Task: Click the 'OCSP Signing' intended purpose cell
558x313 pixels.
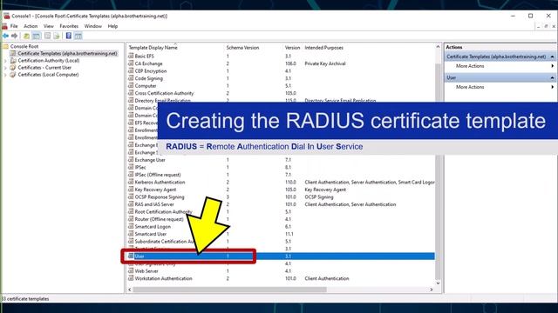Action: [319, 197]
